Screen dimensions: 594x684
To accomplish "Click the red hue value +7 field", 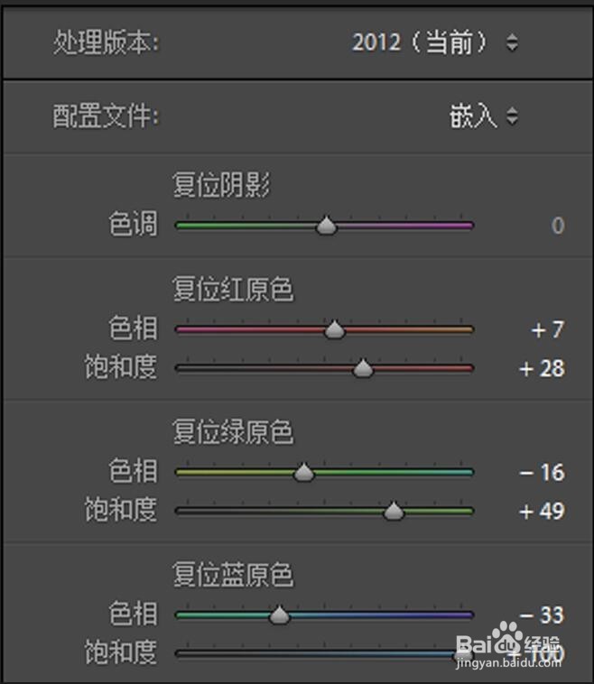I will (547, 330).
